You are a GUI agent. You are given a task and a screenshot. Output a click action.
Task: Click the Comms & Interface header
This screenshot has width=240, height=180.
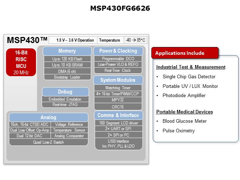[118, 115]
